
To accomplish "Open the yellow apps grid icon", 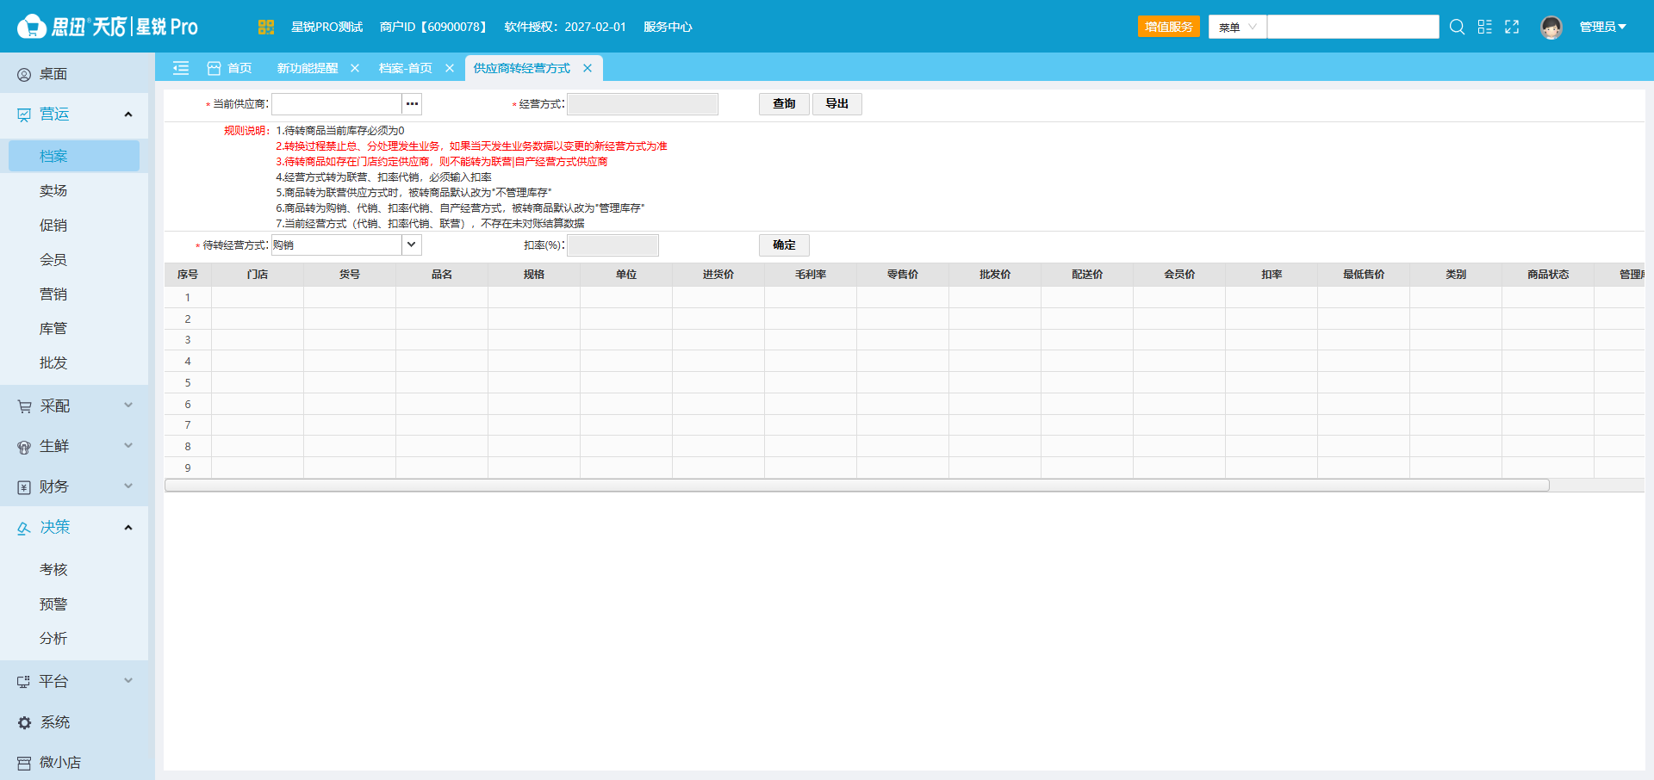I will point(265,27).
